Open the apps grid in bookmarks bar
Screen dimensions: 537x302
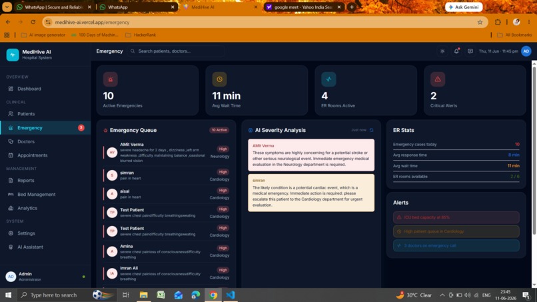[7, 35]
